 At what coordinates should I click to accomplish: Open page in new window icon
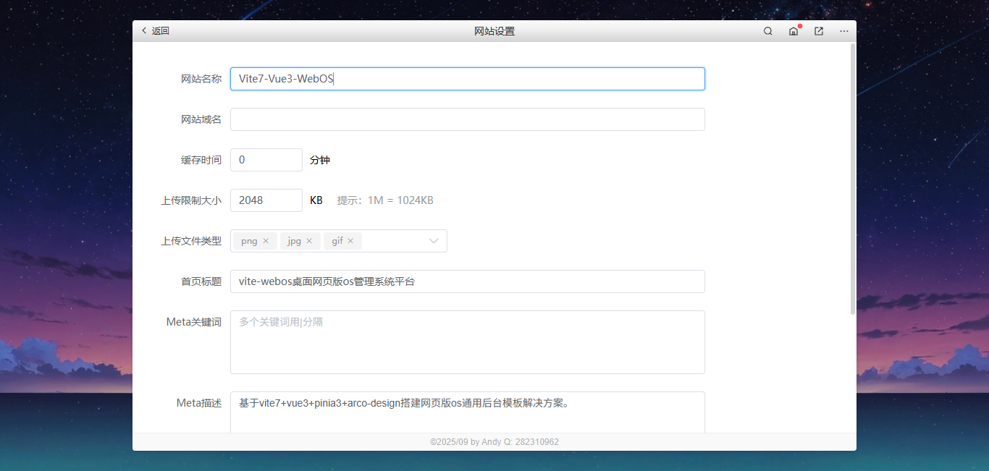point(819,31)
